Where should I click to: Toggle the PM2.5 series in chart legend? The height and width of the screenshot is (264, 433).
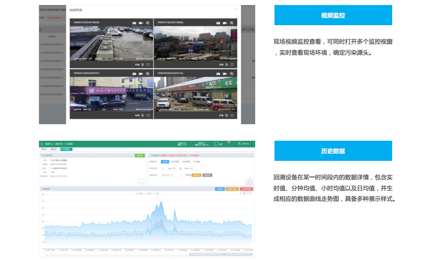coord(139,193)
